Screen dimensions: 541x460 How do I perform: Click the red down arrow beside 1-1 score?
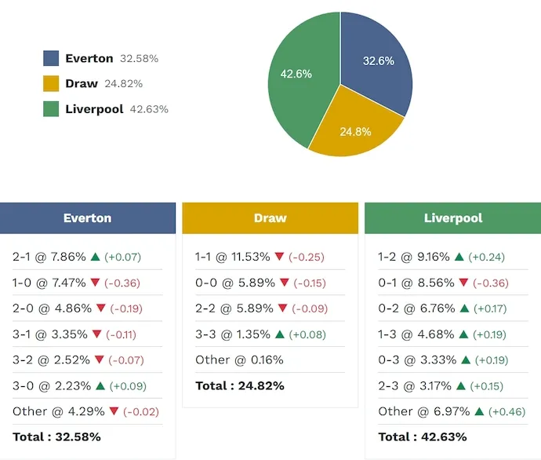279,257
